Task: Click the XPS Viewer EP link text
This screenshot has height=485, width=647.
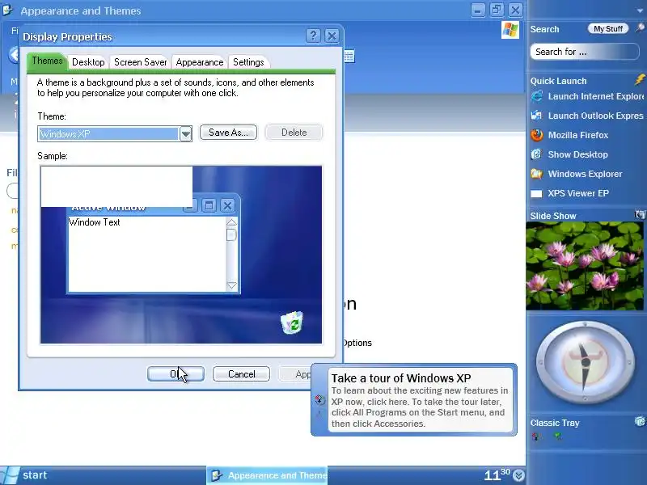Action: click(578, 193)
